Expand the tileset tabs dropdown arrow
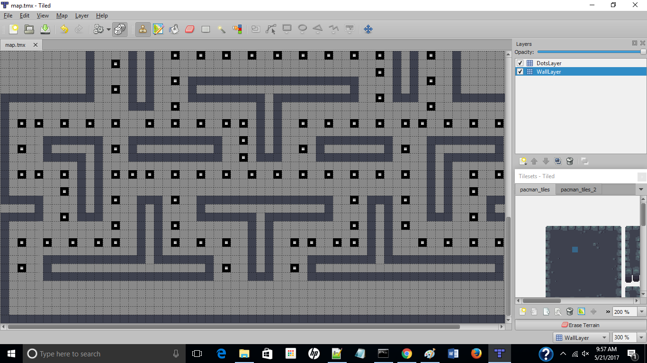 641,190
